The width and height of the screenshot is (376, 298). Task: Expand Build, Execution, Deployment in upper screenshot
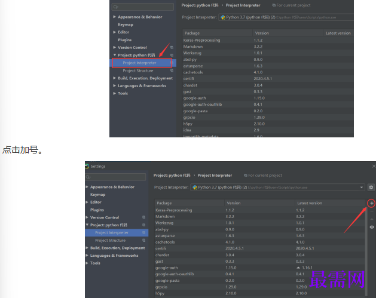[x=114, y=78]
